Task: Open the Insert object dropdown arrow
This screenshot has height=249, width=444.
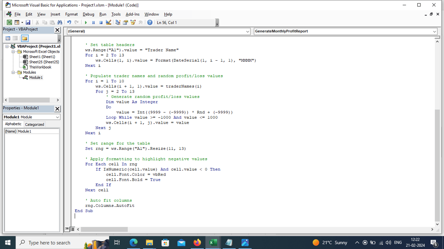Action: [x=22, y=22]
